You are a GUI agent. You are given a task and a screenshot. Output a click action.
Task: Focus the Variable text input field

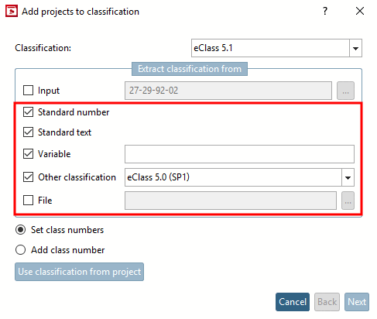239,154
